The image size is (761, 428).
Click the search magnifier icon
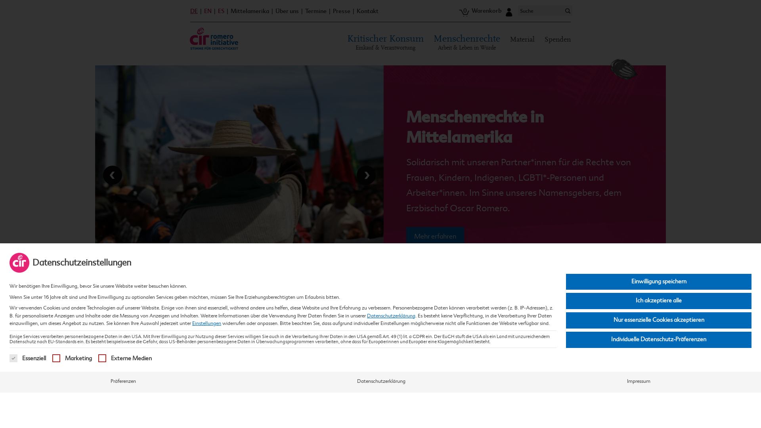pyautogui.click(x=568, y=11)
